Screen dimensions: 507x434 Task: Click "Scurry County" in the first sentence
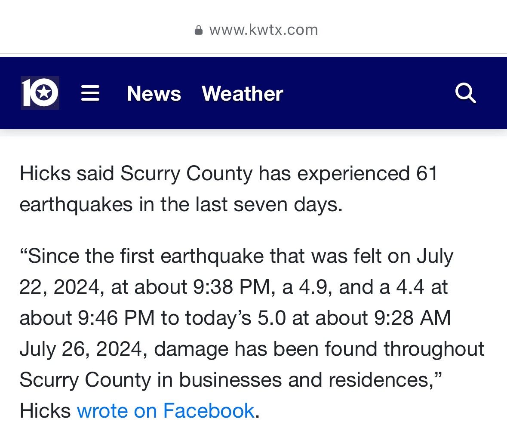click(x=186, y=174)
